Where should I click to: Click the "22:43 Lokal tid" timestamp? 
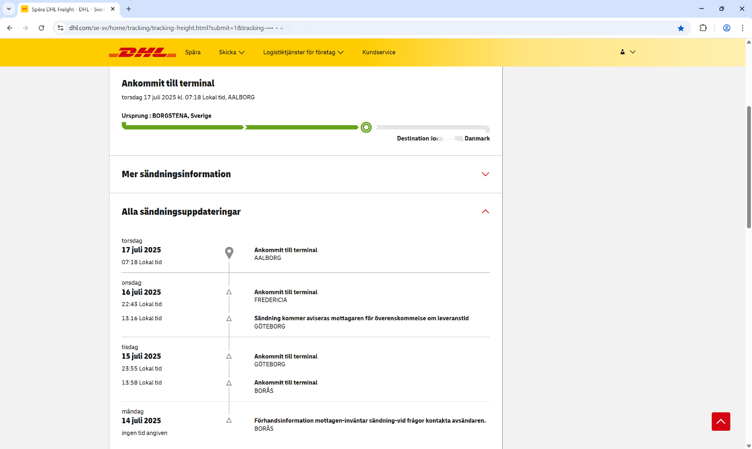point(142,305)
